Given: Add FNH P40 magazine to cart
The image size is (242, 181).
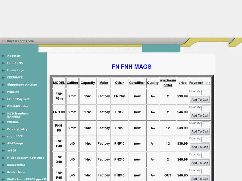Looking at the screenshot, I should [x=200, y=147].
